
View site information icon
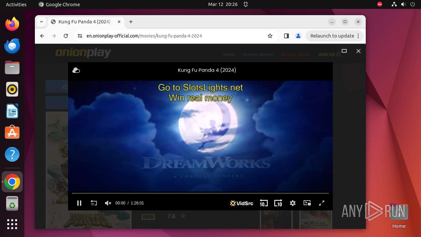(x=80, y=36)
